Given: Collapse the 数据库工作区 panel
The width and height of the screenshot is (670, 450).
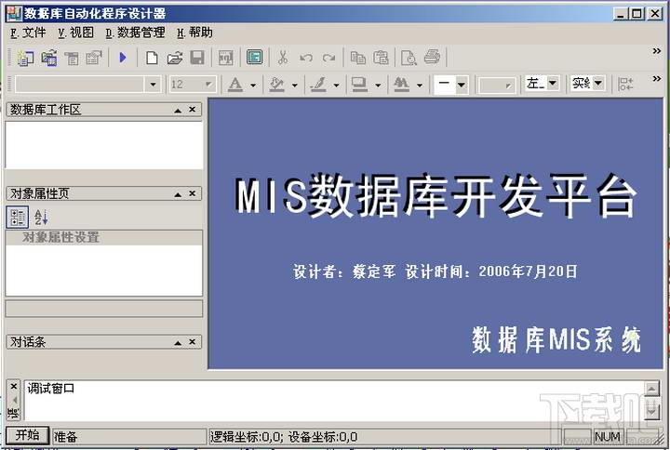Looking at the screenshot, I should pos(178,111).
